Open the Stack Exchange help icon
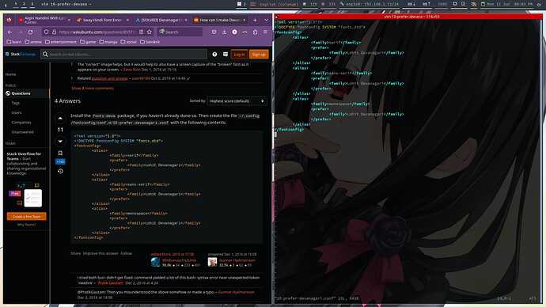The image size is (546, 307). (214, 55)
